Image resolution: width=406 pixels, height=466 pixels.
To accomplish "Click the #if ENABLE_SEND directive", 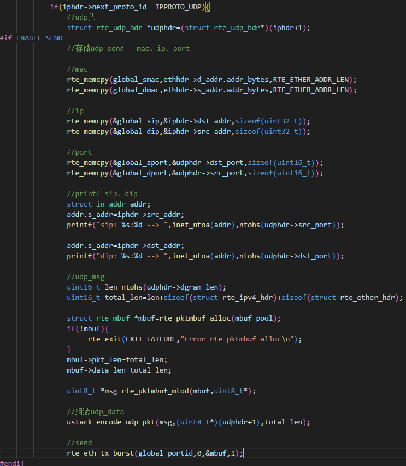I will (31, 38).
